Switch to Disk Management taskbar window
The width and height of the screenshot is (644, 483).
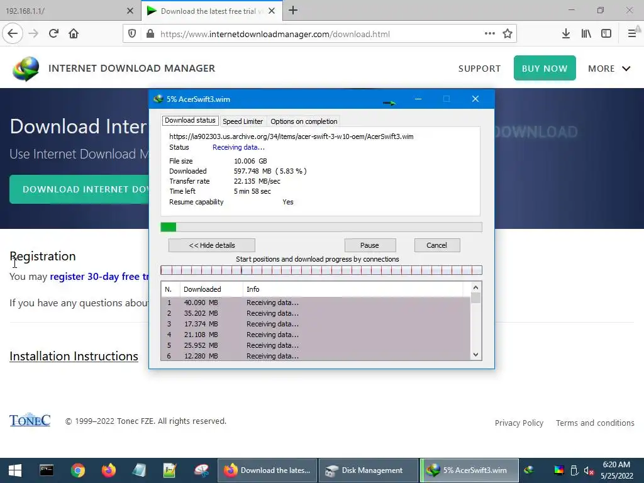[x=369, y=470]
